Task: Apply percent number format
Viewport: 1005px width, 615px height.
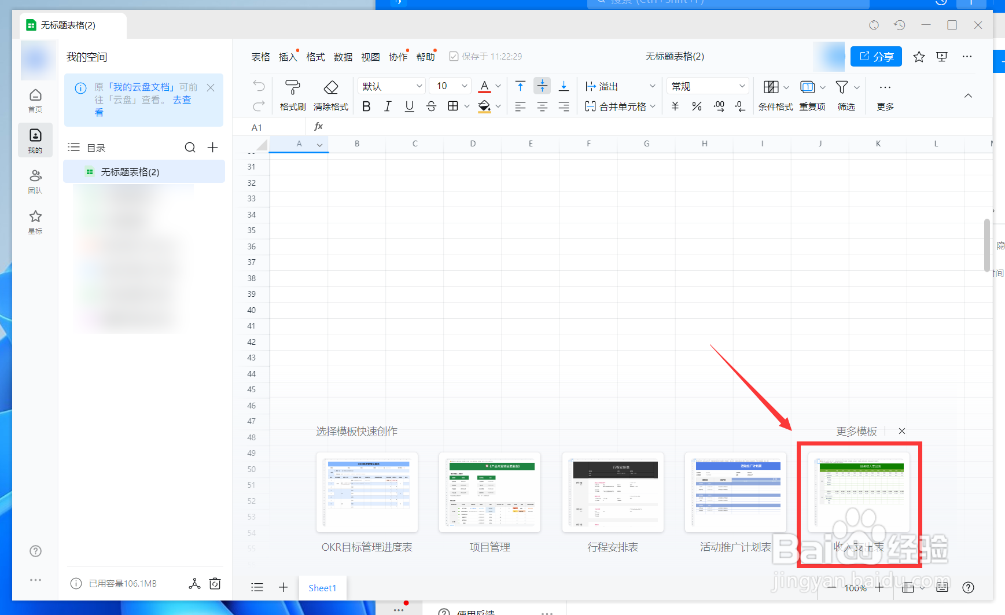Action: point(697,106)
